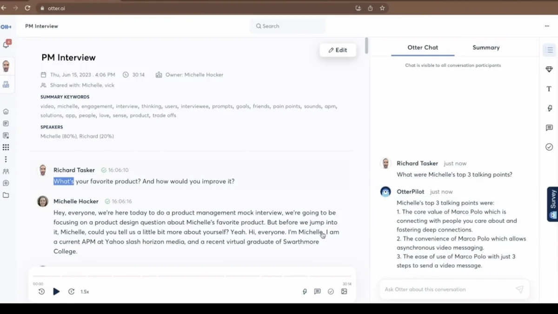Switch to the Summary tab
This screenshot has height=314, width=558.
[x=486, y=47]
